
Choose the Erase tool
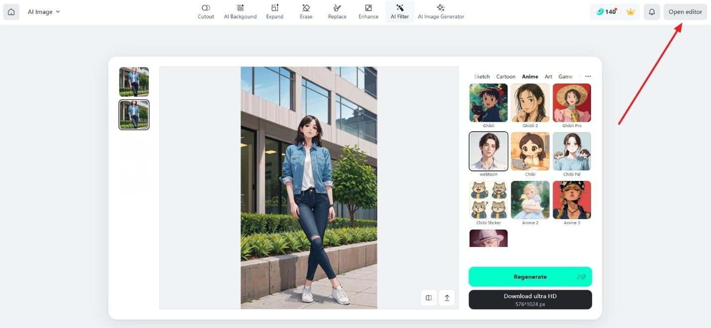click(x=306, y=12)
